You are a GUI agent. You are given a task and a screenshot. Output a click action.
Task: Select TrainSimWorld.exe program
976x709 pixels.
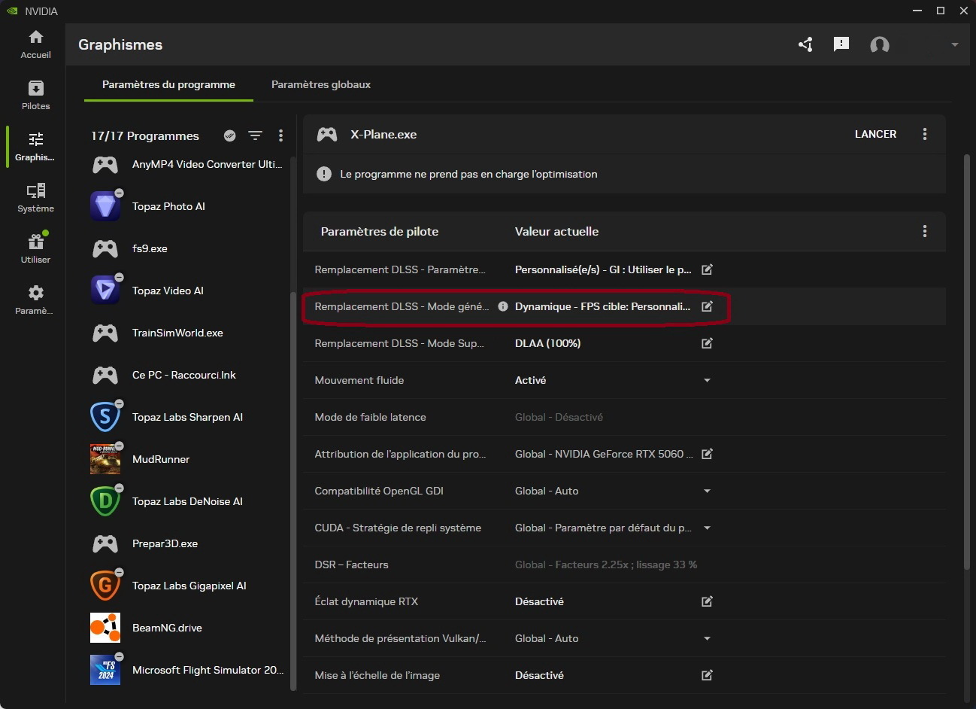[x=186, y=333]
